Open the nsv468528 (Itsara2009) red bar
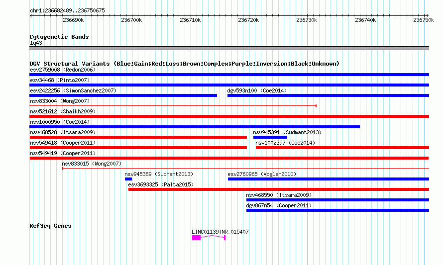 138,137
